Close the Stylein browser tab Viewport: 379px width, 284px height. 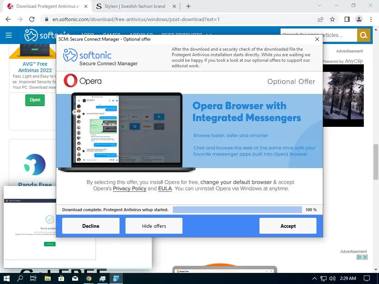(x=174, y=7)
